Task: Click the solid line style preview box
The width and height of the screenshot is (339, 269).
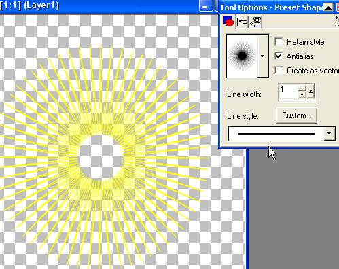Action: 276,134
